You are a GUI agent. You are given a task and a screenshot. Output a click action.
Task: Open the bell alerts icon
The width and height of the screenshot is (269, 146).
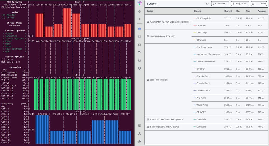point(140,60)
